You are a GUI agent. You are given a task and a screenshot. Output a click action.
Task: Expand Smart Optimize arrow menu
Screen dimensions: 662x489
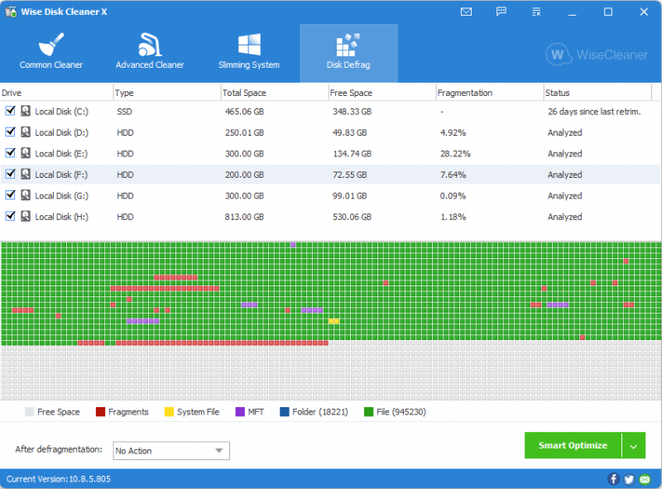(634, 445)
